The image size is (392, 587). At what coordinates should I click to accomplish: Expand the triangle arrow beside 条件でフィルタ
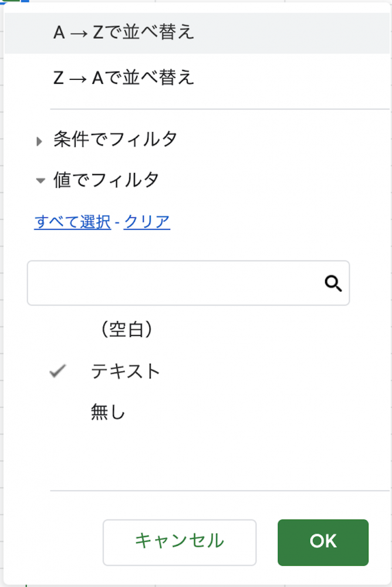39,140
